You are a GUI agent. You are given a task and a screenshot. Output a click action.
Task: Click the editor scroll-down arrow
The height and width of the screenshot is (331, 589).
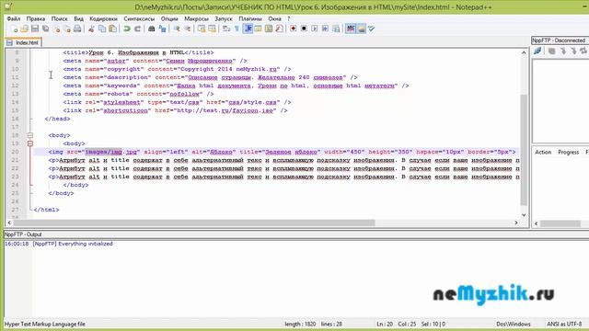click(x=524, y=215)
